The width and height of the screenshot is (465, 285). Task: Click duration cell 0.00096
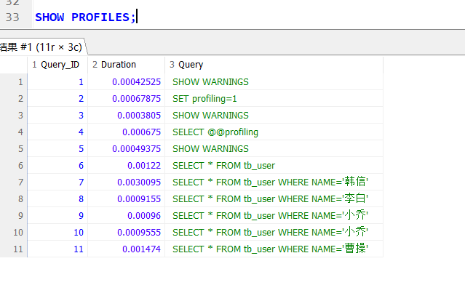tap(126, 216)
